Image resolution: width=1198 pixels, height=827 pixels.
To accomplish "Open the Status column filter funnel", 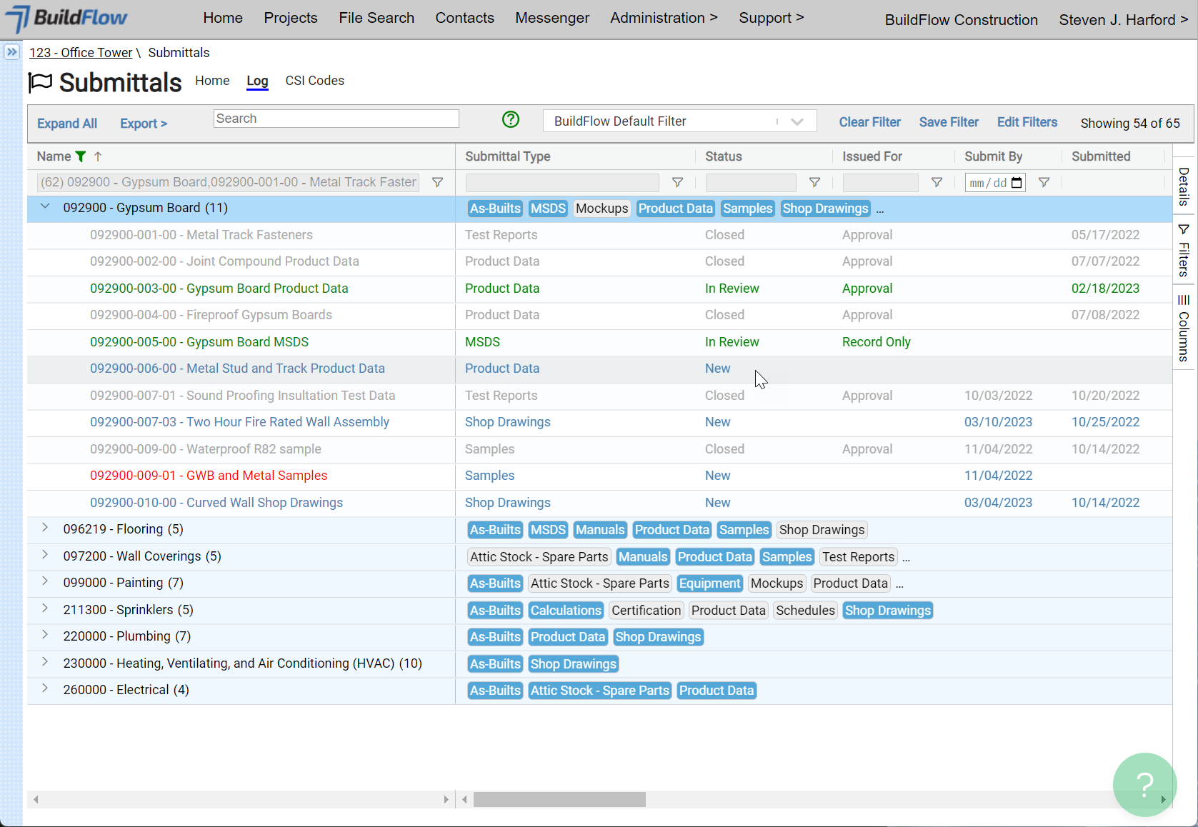I will (x=814, y=183).
